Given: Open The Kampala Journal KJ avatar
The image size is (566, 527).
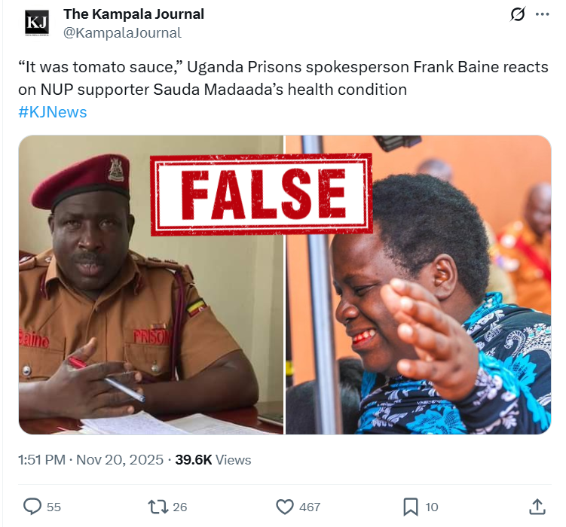Looking at the screenshot, I should point(37,23).
